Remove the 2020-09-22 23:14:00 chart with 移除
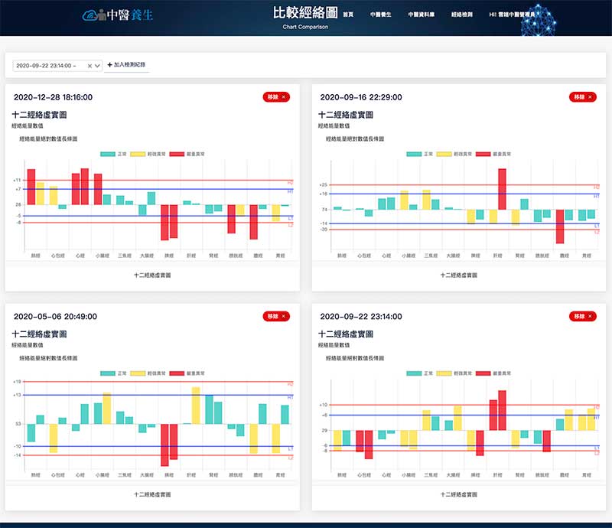This screenshot has height=528, width=612. click(583, 316)
